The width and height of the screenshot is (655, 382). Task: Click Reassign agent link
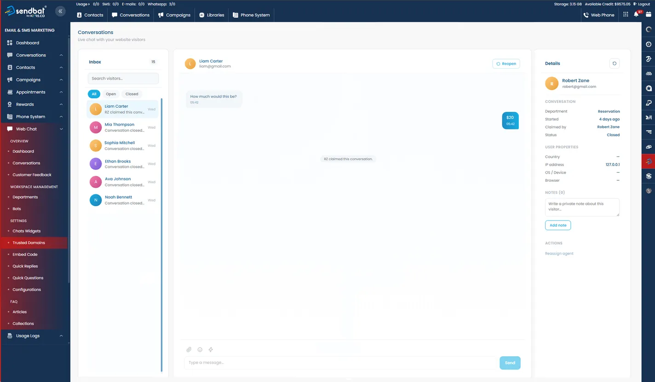tap(559, 254)
